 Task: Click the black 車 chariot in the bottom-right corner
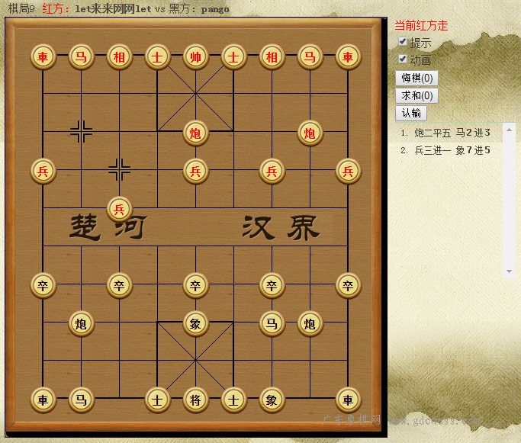[348, 400]
